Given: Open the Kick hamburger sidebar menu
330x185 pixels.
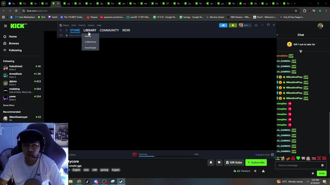Looking at the screenshot, I should (5, 26).
